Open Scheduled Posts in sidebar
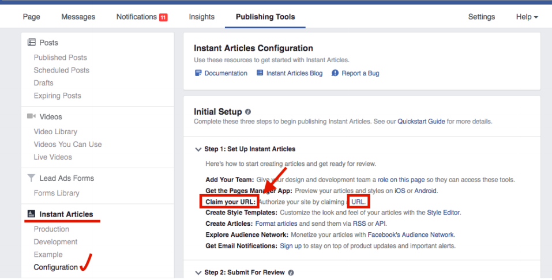The image size is (552, 280). tap(62, 70)
